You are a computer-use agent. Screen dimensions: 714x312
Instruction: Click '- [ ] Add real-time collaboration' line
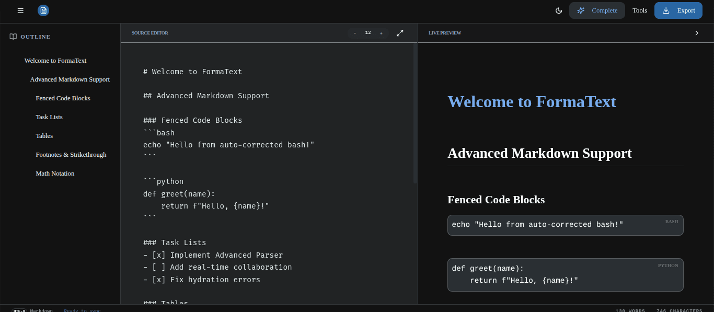(x=217, y=267)
